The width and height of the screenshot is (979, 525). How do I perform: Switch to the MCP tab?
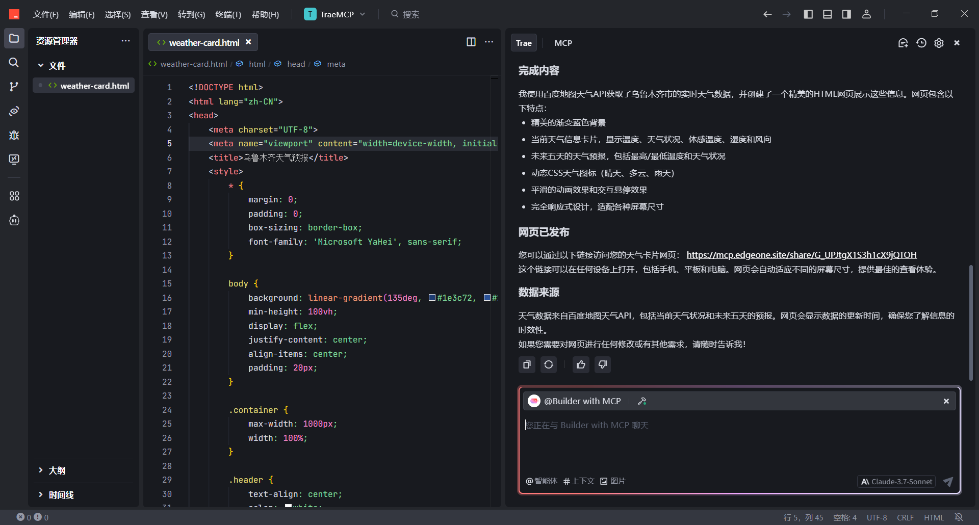(563, 43)
